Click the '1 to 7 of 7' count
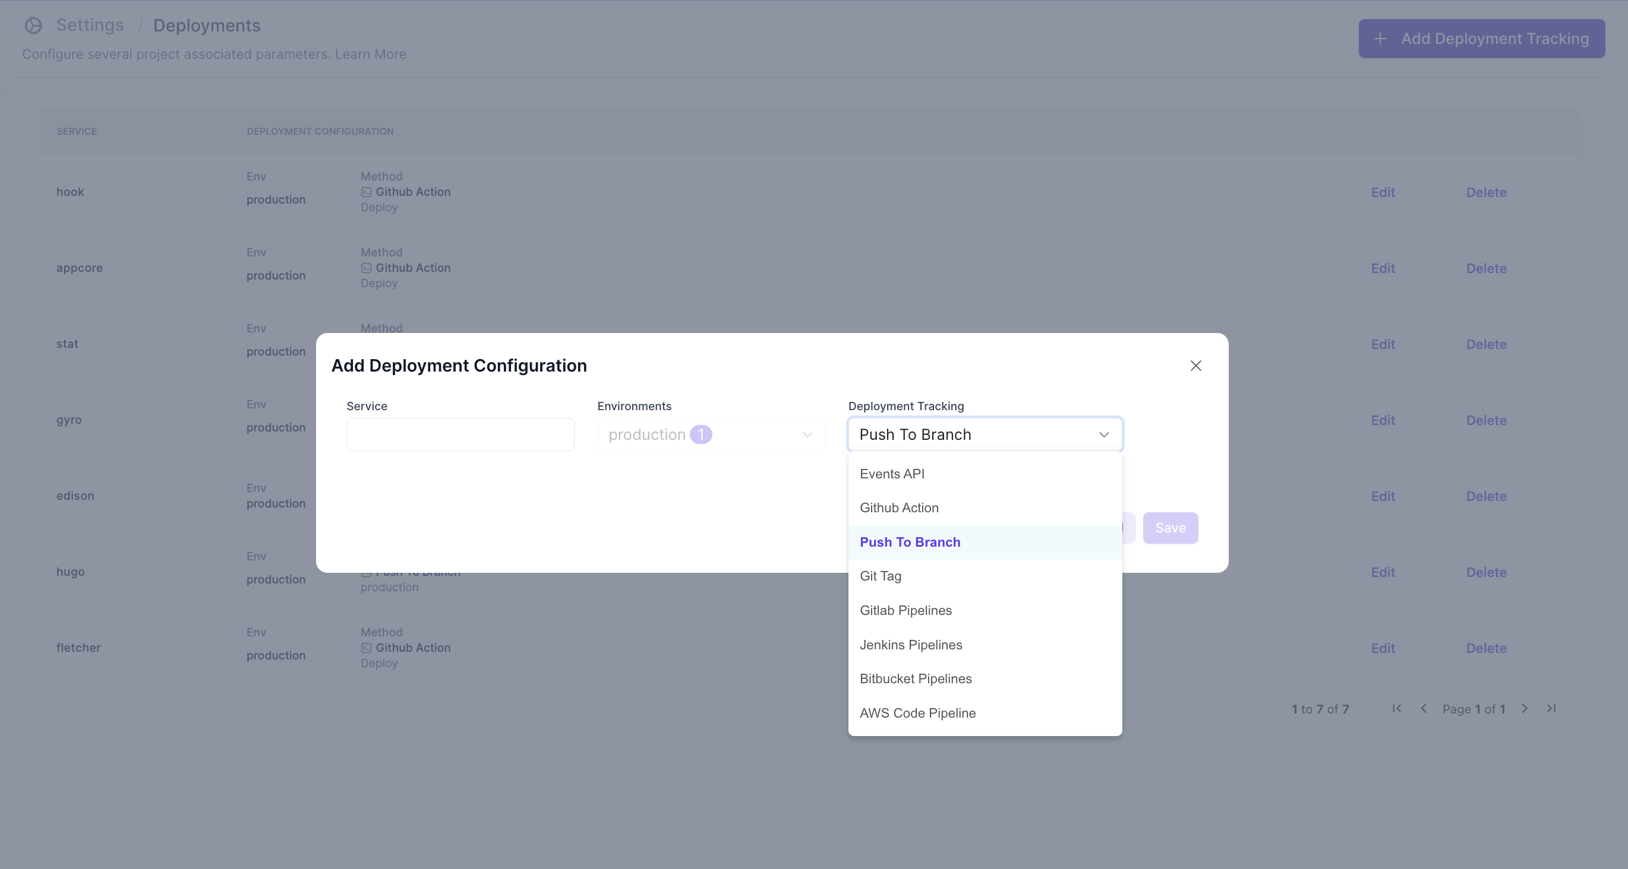1628x869 pixels. point(1320,709)
